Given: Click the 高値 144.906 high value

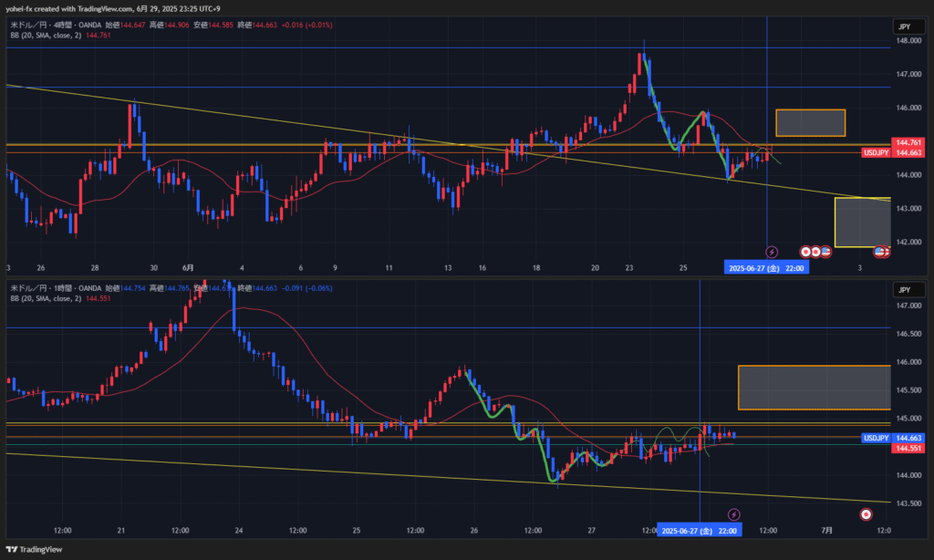Looking at the screenshot, I should pyautogui.click(x=169, y=25).
